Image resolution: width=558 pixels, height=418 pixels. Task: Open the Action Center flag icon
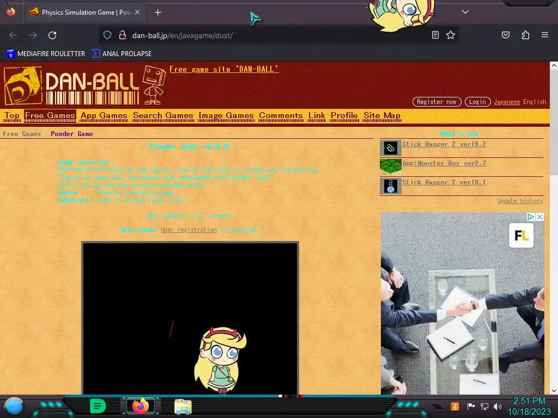point(471,406)
